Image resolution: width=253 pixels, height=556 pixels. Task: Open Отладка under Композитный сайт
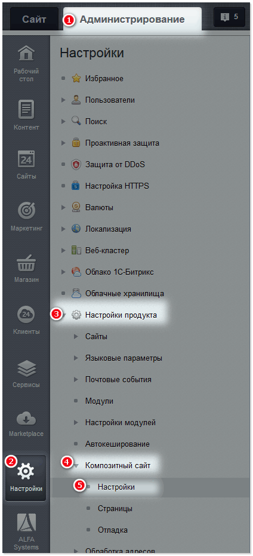tap(113, 530)
